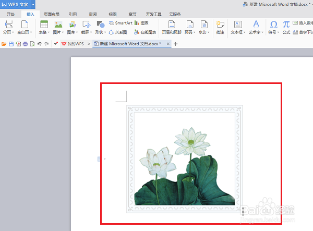Redo the last action
Screen dimensions: 313x231
point(46,44)
